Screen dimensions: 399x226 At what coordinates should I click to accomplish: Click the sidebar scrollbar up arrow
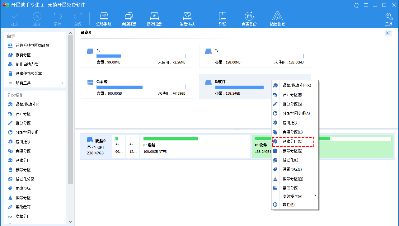pos(70,32)
